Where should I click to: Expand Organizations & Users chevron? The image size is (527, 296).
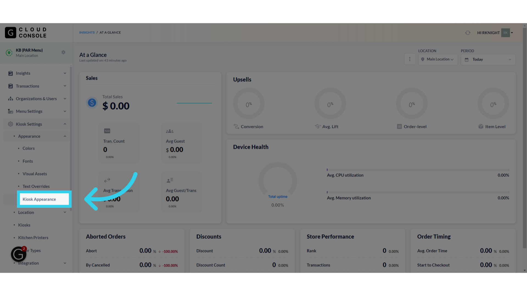coord(65,99)
